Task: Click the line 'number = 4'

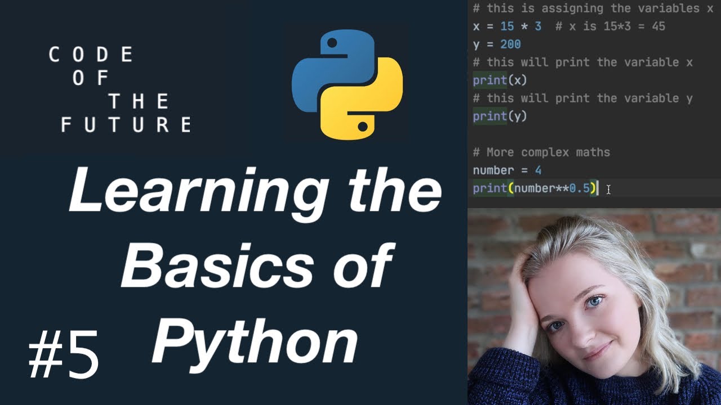Action: (x=507, y=170)
